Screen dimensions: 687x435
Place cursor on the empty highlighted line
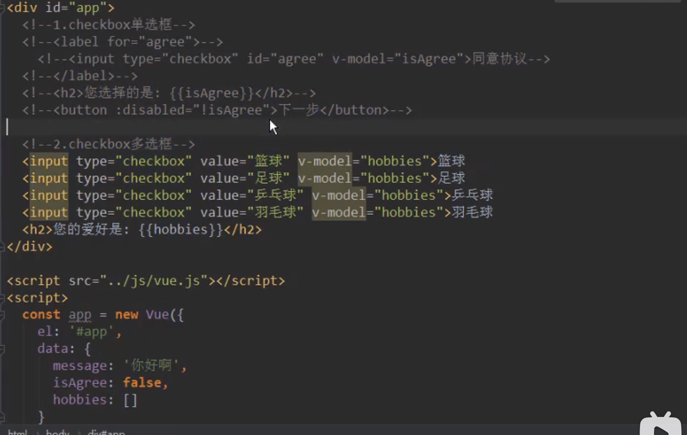[343, 128]
